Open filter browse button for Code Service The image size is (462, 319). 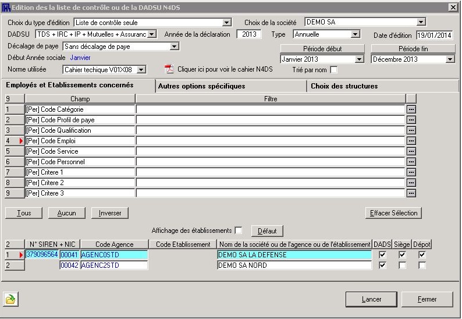point(411,151)
